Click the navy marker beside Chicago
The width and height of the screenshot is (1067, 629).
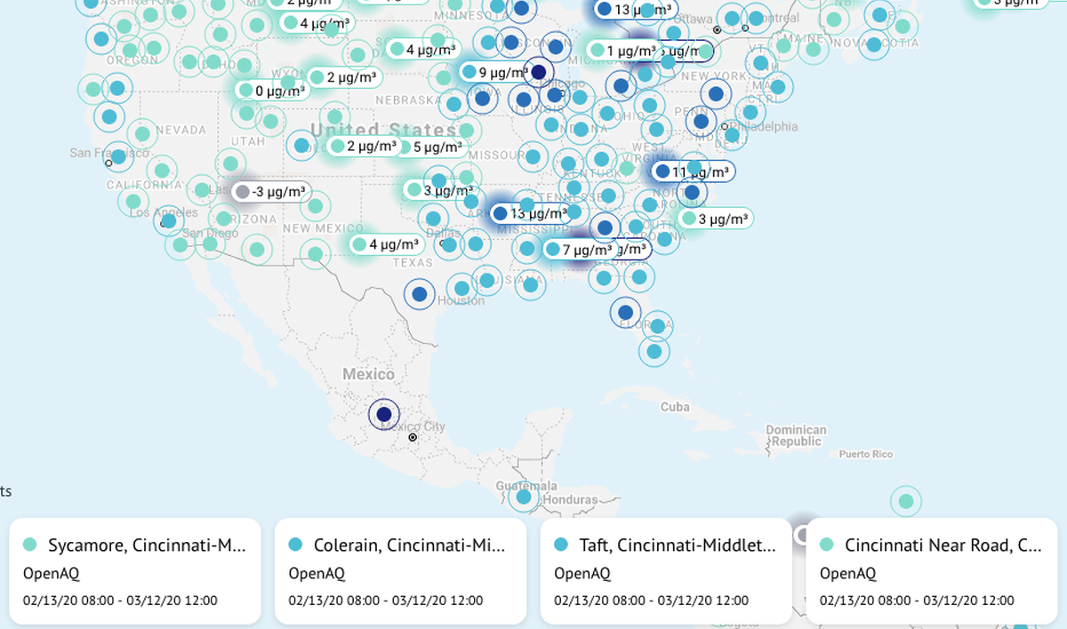[538, 73]
